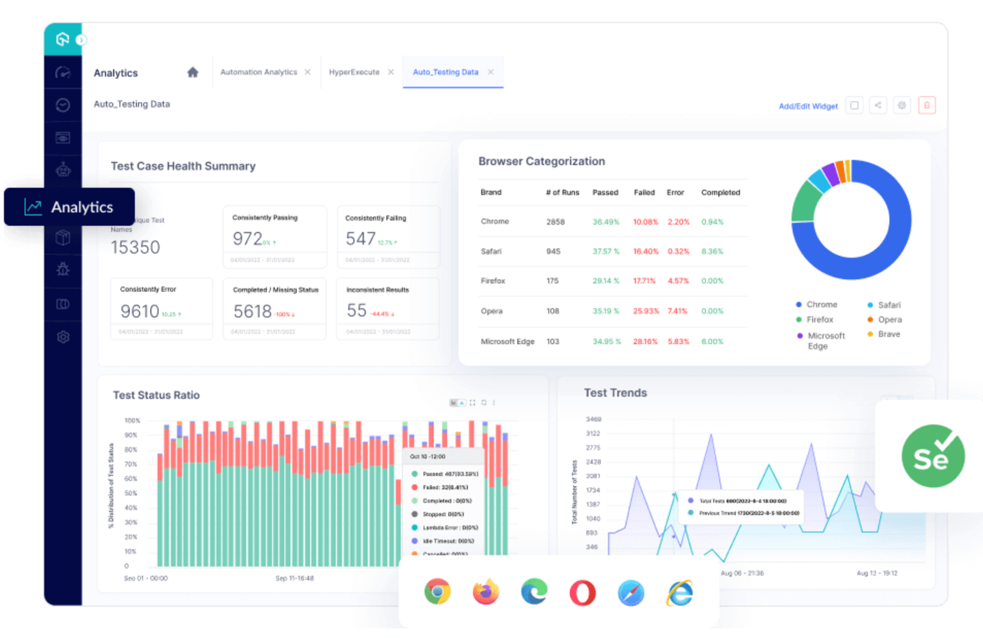
Task: Click the red delete dashboard icon
Action: [x=927, y=105]
